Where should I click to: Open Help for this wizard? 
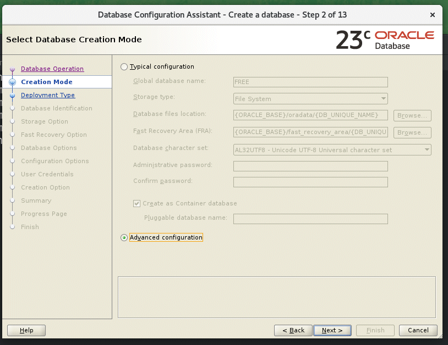click(26, 330)
